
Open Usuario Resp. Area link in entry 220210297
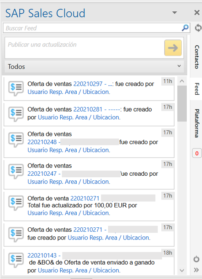69,92
